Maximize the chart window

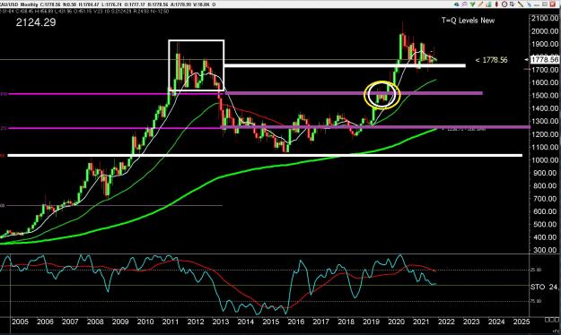(544, 4)
